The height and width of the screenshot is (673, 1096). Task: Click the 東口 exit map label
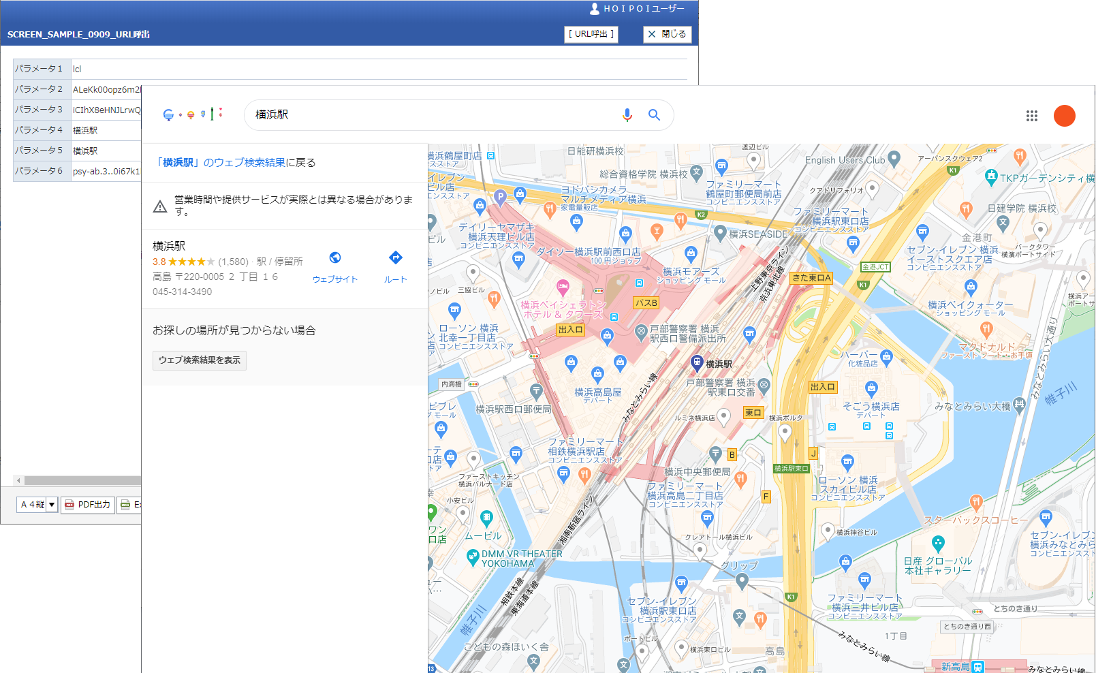[753, 413]
